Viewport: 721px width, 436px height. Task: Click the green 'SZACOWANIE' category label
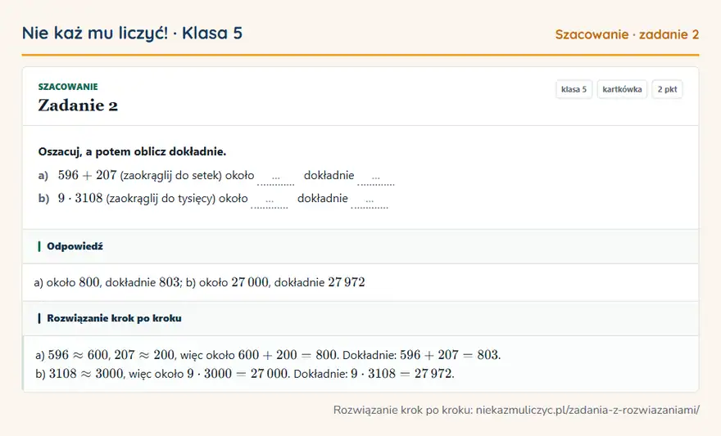coord(68,87)
